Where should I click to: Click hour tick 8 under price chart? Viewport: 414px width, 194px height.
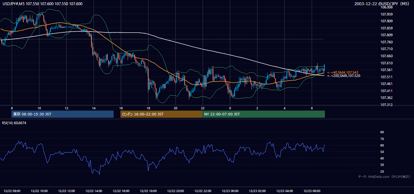click(x=12, y=108)
